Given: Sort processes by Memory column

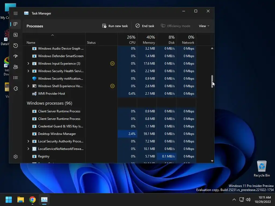Looking at the screenshot, I should pos(147,39).
